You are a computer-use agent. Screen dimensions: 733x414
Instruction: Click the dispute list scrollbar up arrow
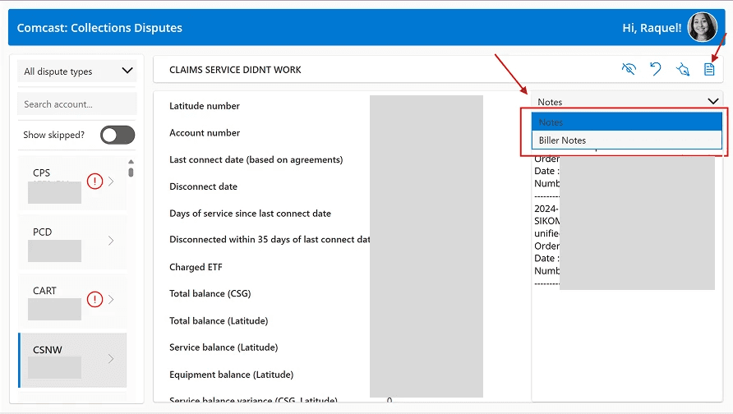131,161
